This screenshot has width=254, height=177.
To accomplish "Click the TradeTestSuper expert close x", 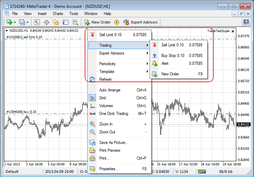I will pos(233,31).
